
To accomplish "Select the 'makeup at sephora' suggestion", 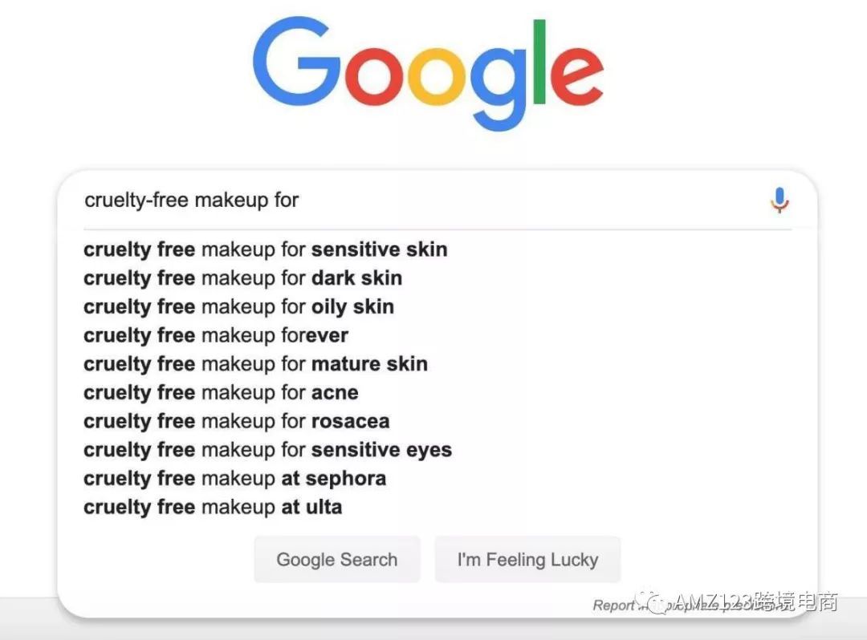I will [x=234, y=479].
